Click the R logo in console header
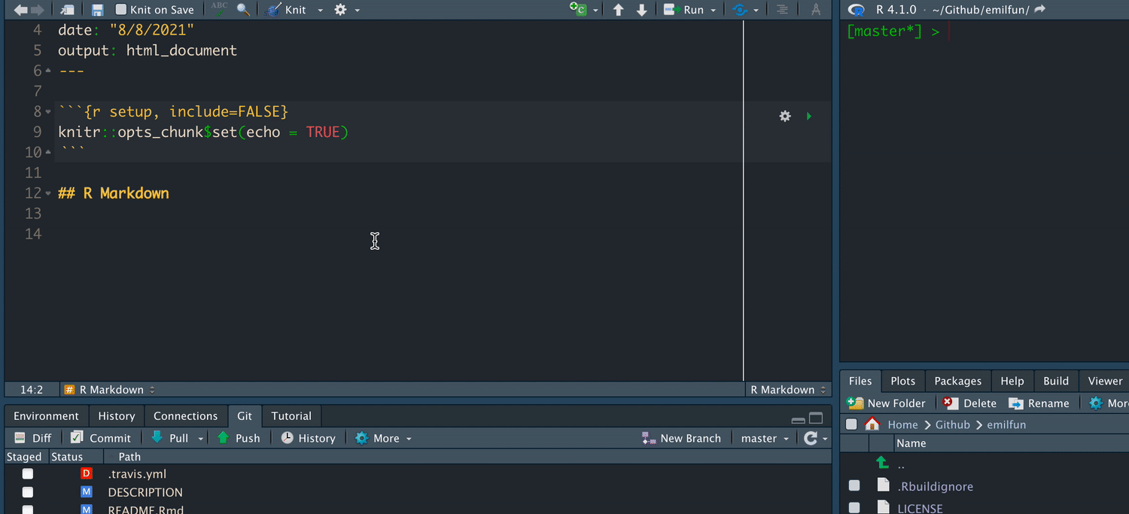This screenshot has height=514, width=1129. [856, 10]
